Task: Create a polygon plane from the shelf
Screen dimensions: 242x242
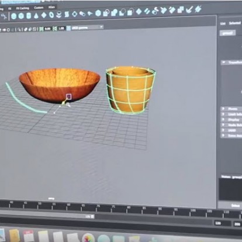Action: [x=44, y=15]
